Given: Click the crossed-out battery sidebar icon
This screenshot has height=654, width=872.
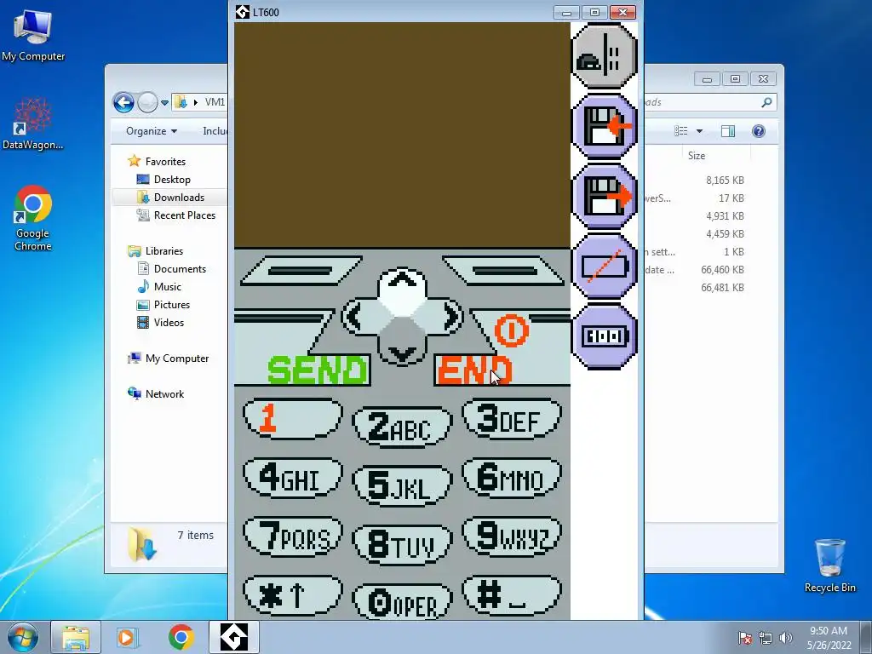Looking at the screenshot, I should tap(604, 267).
